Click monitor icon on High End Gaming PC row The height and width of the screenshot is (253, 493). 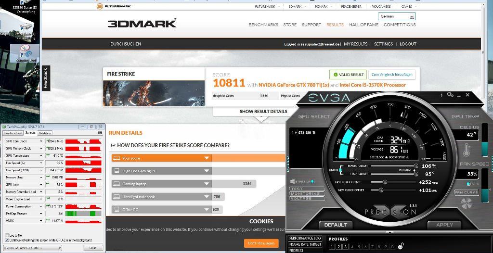click(x=117, y=171)
